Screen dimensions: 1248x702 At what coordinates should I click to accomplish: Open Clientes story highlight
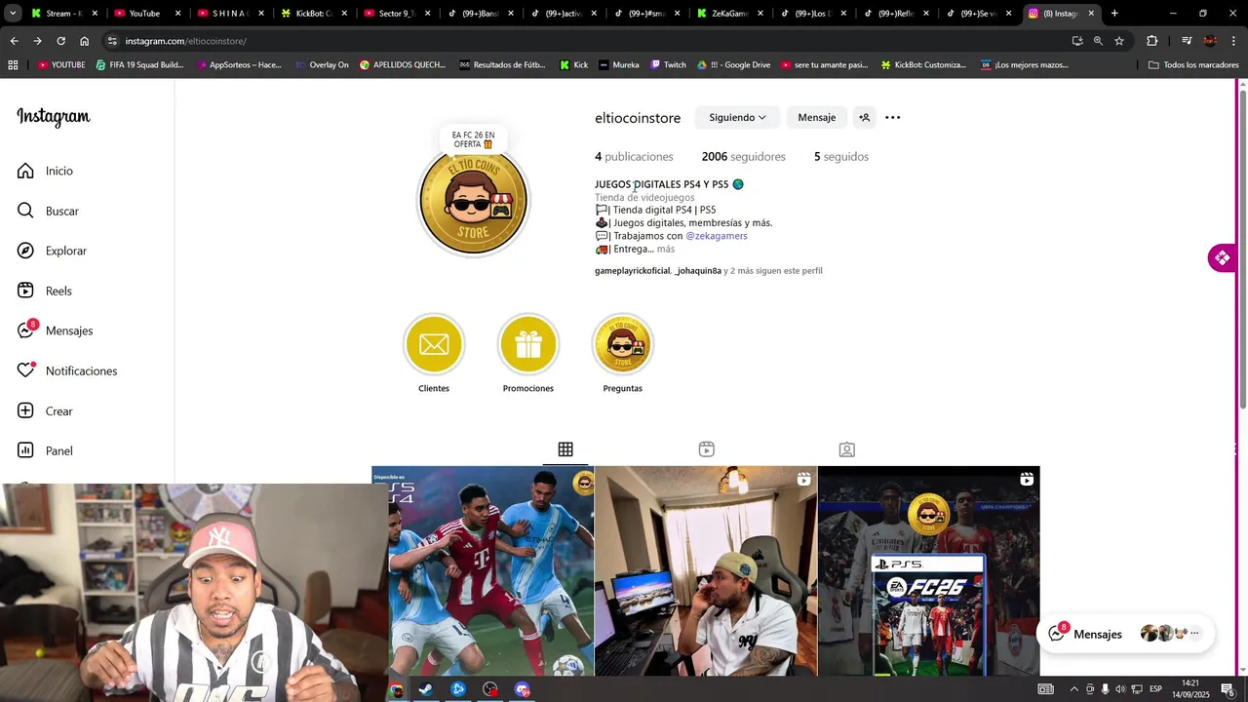tap(434, 344)
